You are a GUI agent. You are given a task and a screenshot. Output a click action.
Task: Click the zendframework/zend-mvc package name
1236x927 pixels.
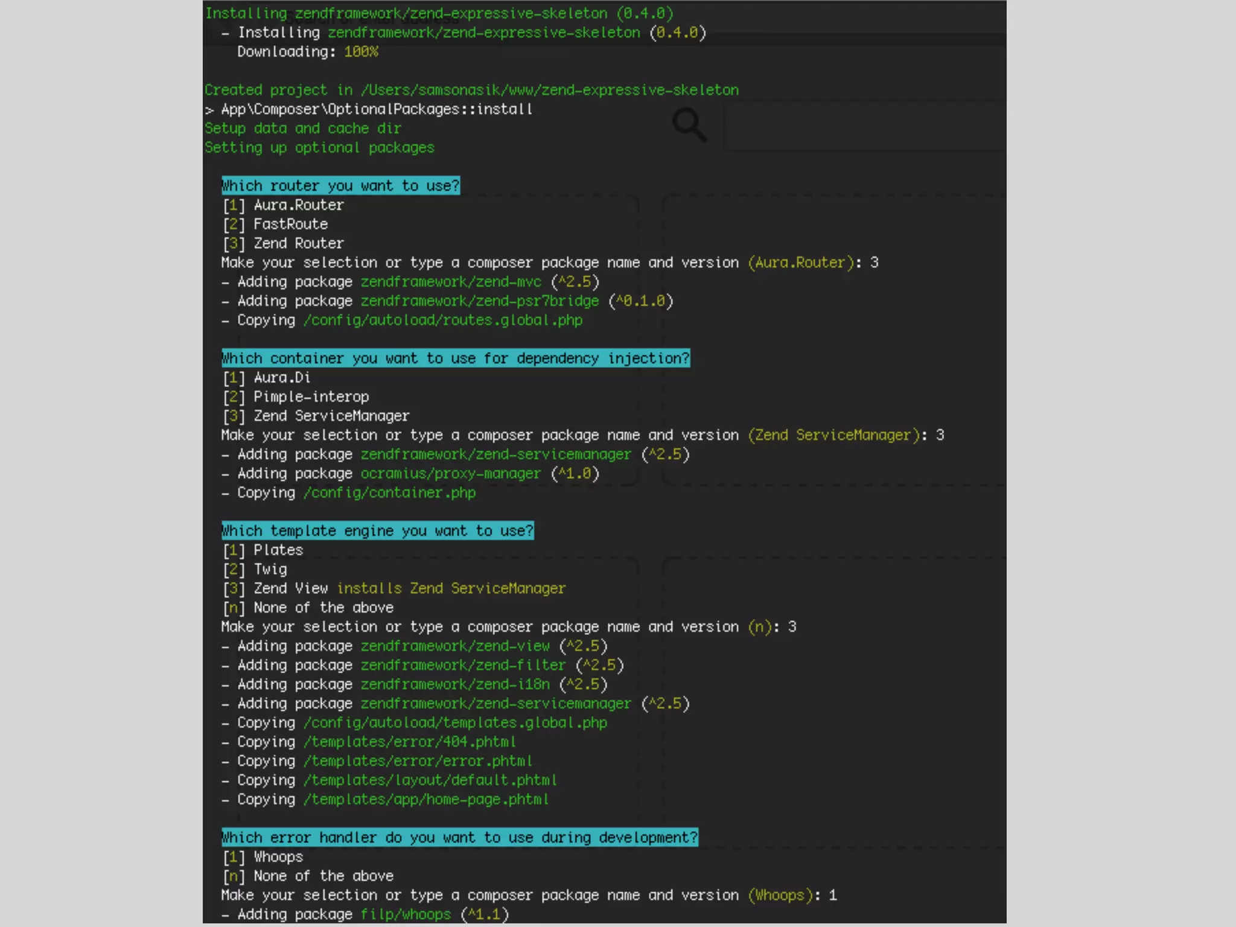click(451, 282)
